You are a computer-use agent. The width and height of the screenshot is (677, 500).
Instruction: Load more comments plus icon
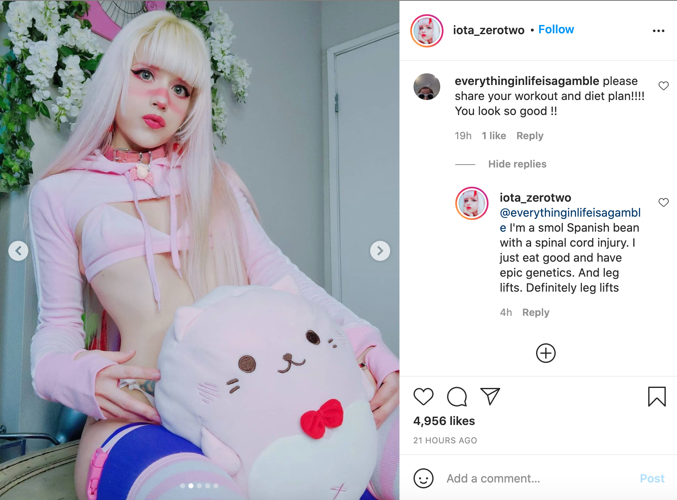[546, 353]
